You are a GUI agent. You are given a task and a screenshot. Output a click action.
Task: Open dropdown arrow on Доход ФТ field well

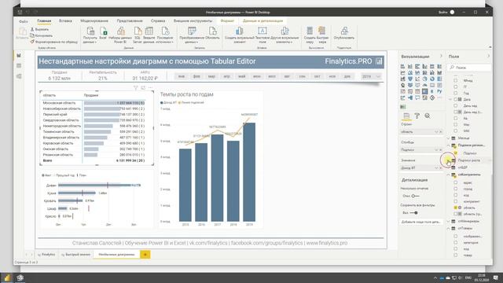click(x=436, y=167)
